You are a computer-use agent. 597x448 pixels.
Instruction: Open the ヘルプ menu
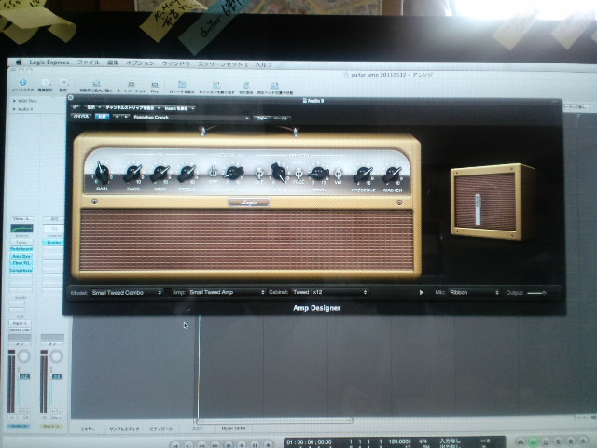[264, 64]
